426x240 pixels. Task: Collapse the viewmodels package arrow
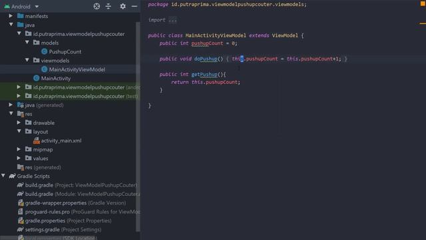(x=27, y=61)
